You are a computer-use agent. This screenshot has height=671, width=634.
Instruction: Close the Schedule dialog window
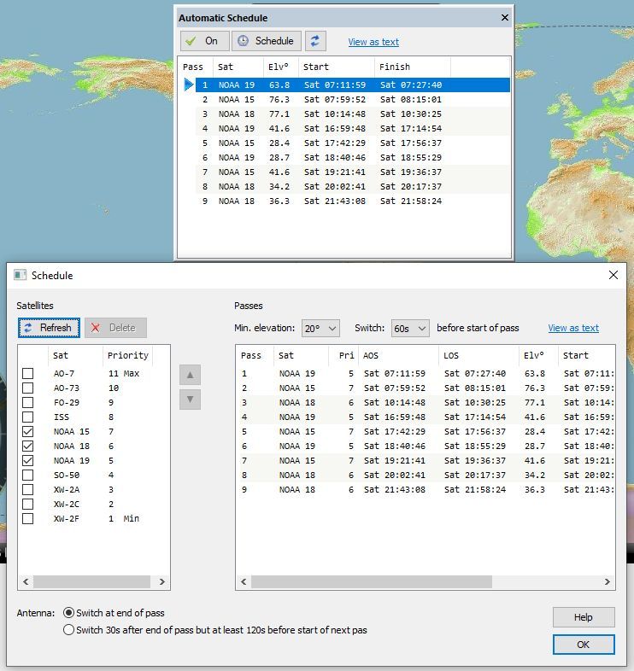[x=613, y=275]
